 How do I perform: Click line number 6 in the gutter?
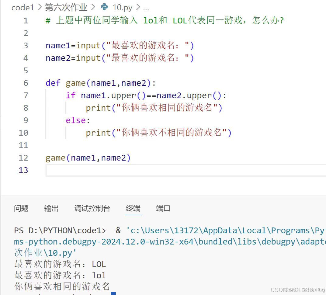click(26, 83)
